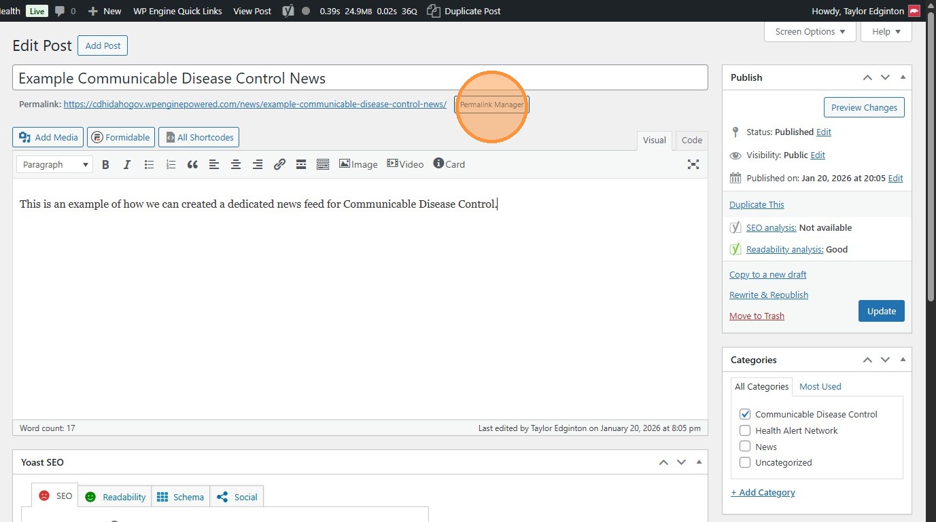This screenshot has width=936, height=522.
Task: Insert Read More tag
Action: [301, 164]
